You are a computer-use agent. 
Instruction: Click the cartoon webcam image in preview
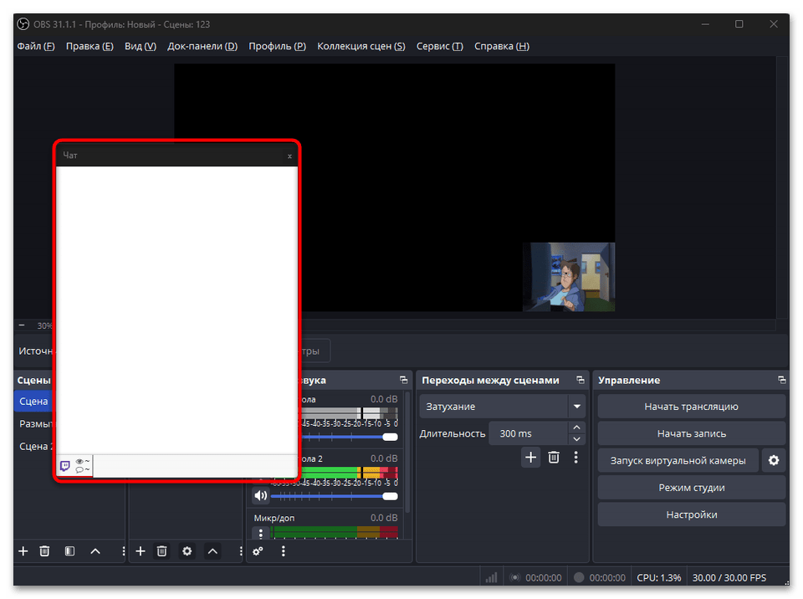click(569, 277)
